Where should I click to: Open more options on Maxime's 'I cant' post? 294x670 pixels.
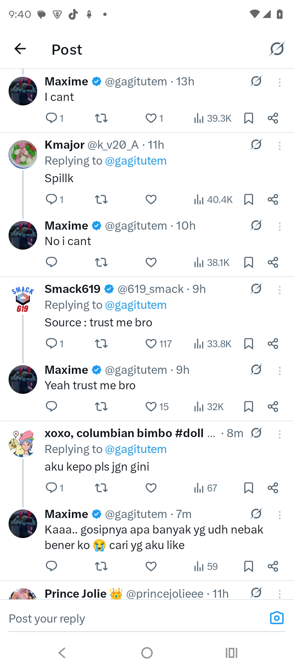click(280, 83)
